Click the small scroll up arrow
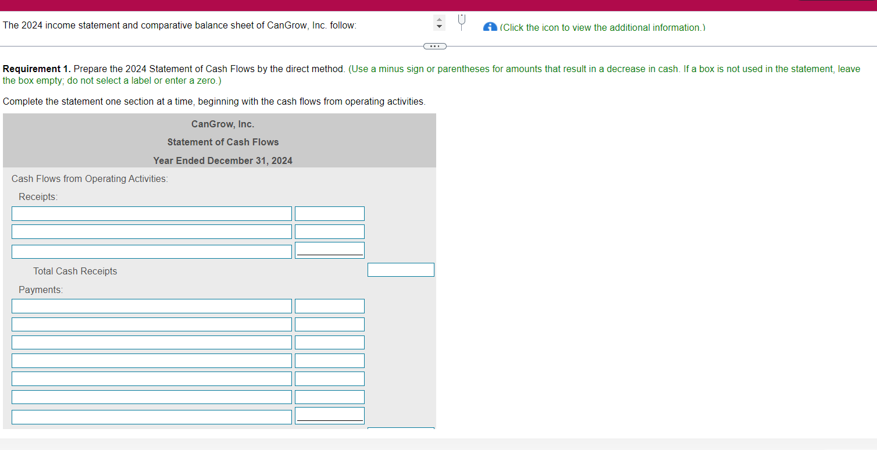 coord(439,20)
